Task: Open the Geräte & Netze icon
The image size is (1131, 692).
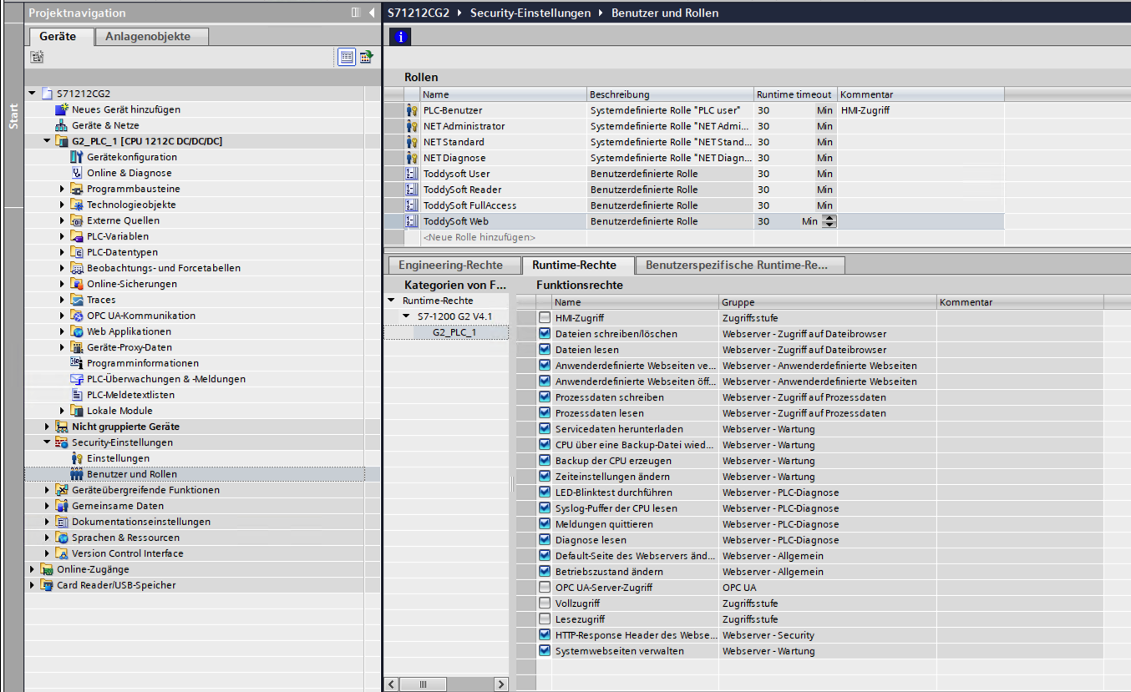Action: point(61,125)
